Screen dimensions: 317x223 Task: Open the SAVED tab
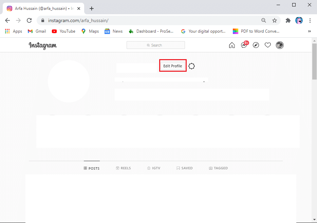click(184, 168)
